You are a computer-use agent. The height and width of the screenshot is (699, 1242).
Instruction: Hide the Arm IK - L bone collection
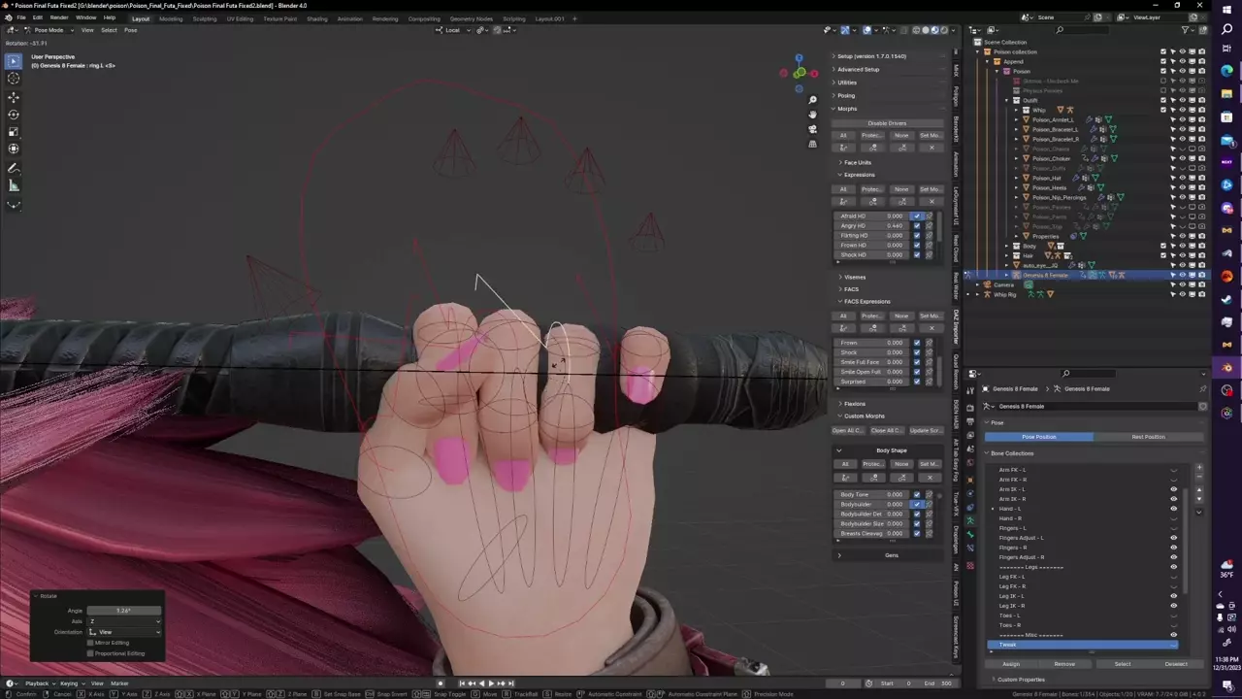point(1173,489)
